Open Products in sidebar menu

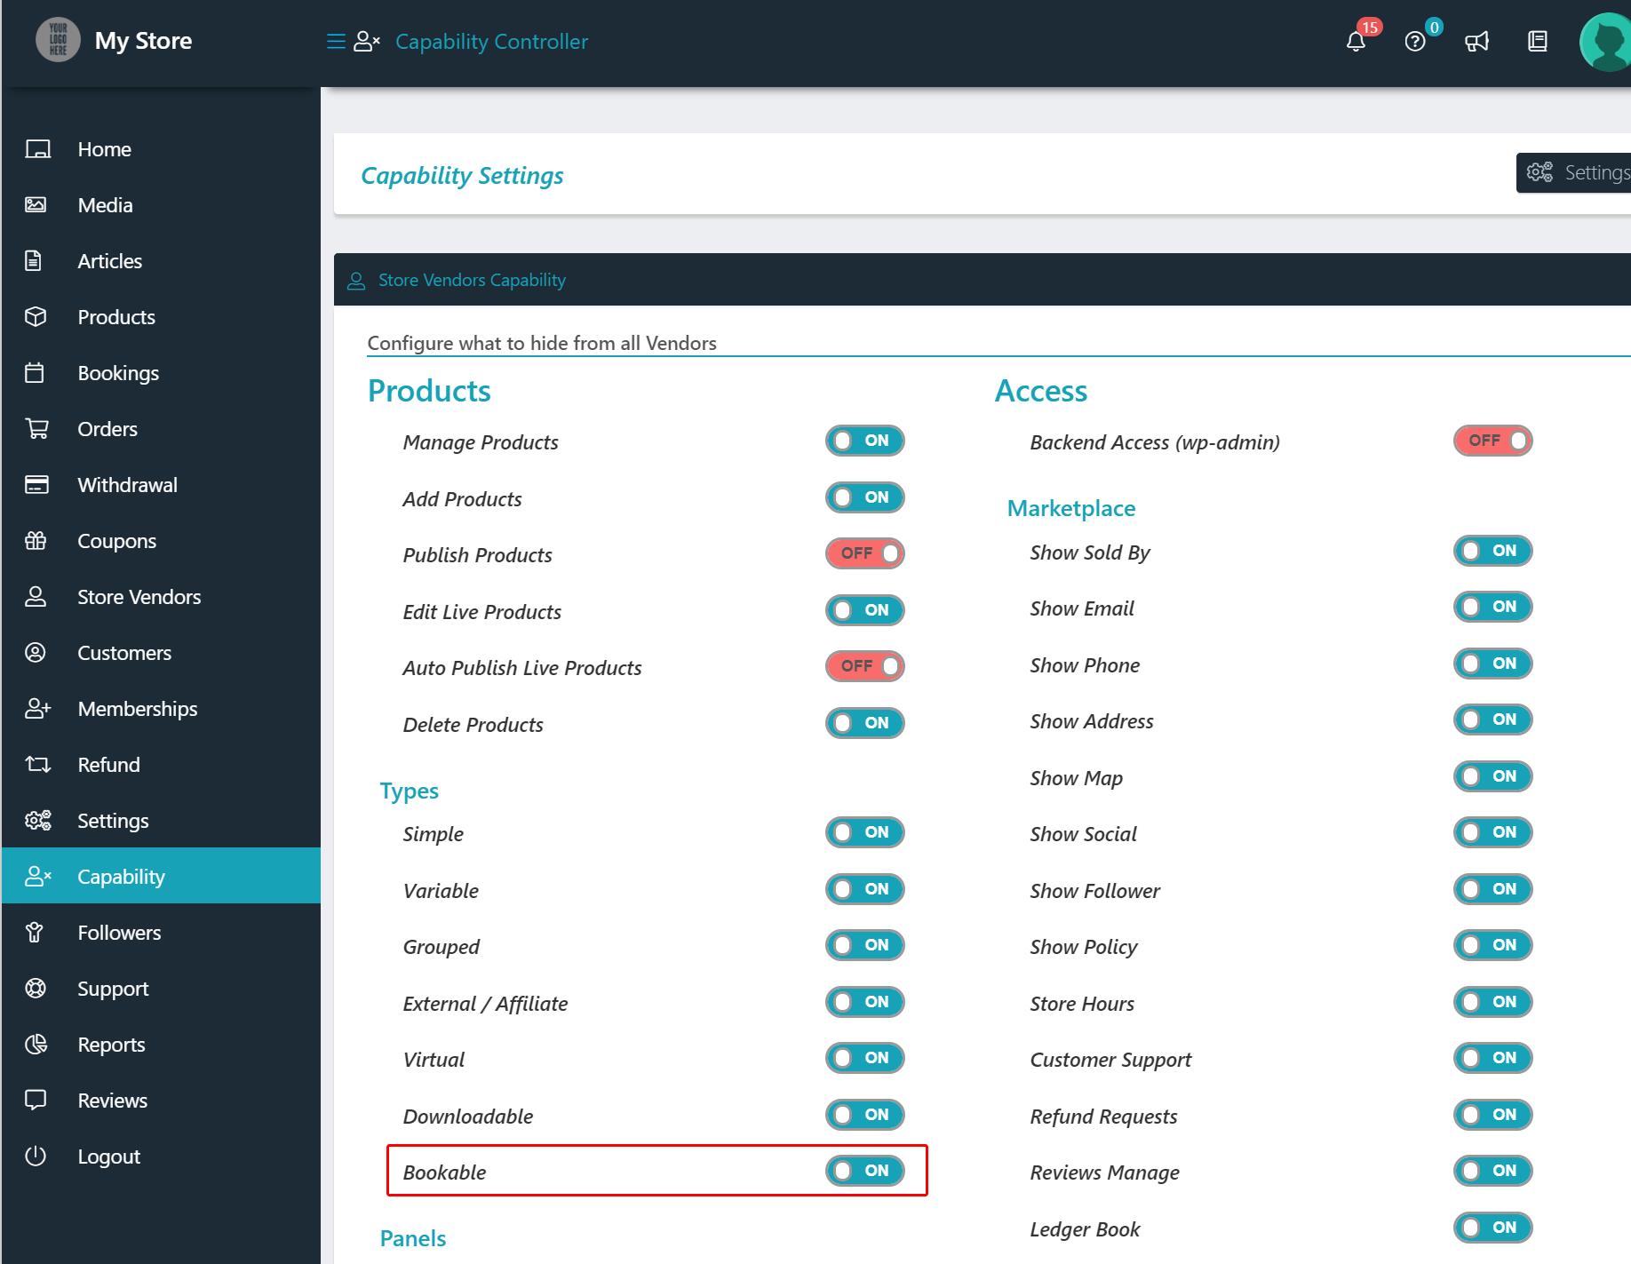pos(161,317)
